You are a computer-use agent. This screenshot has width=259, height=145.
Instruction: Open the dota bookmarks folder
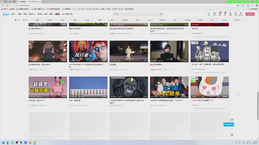pyautogui.click(x=120, y=9)
